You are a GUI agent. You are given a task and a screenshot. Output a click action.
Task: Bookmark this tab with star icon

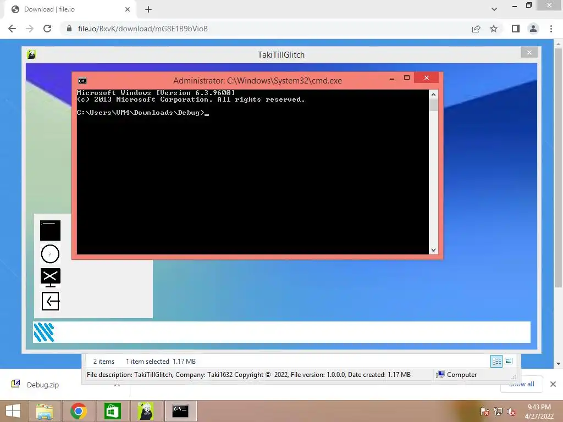click(x=494, y=29)
